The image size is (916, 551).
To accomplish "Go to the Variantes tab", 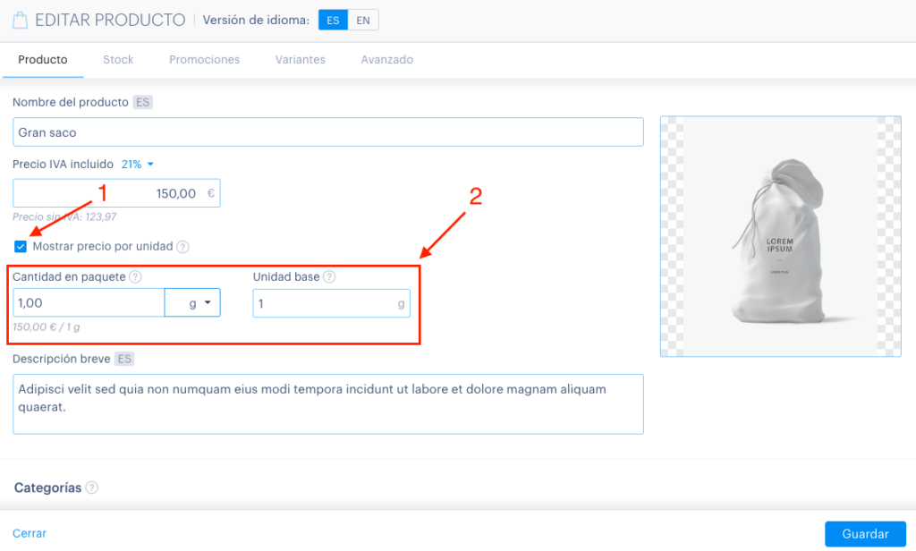I will pos(301,60).
